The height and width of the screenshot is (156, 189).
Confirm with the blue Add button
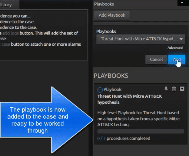177,60
